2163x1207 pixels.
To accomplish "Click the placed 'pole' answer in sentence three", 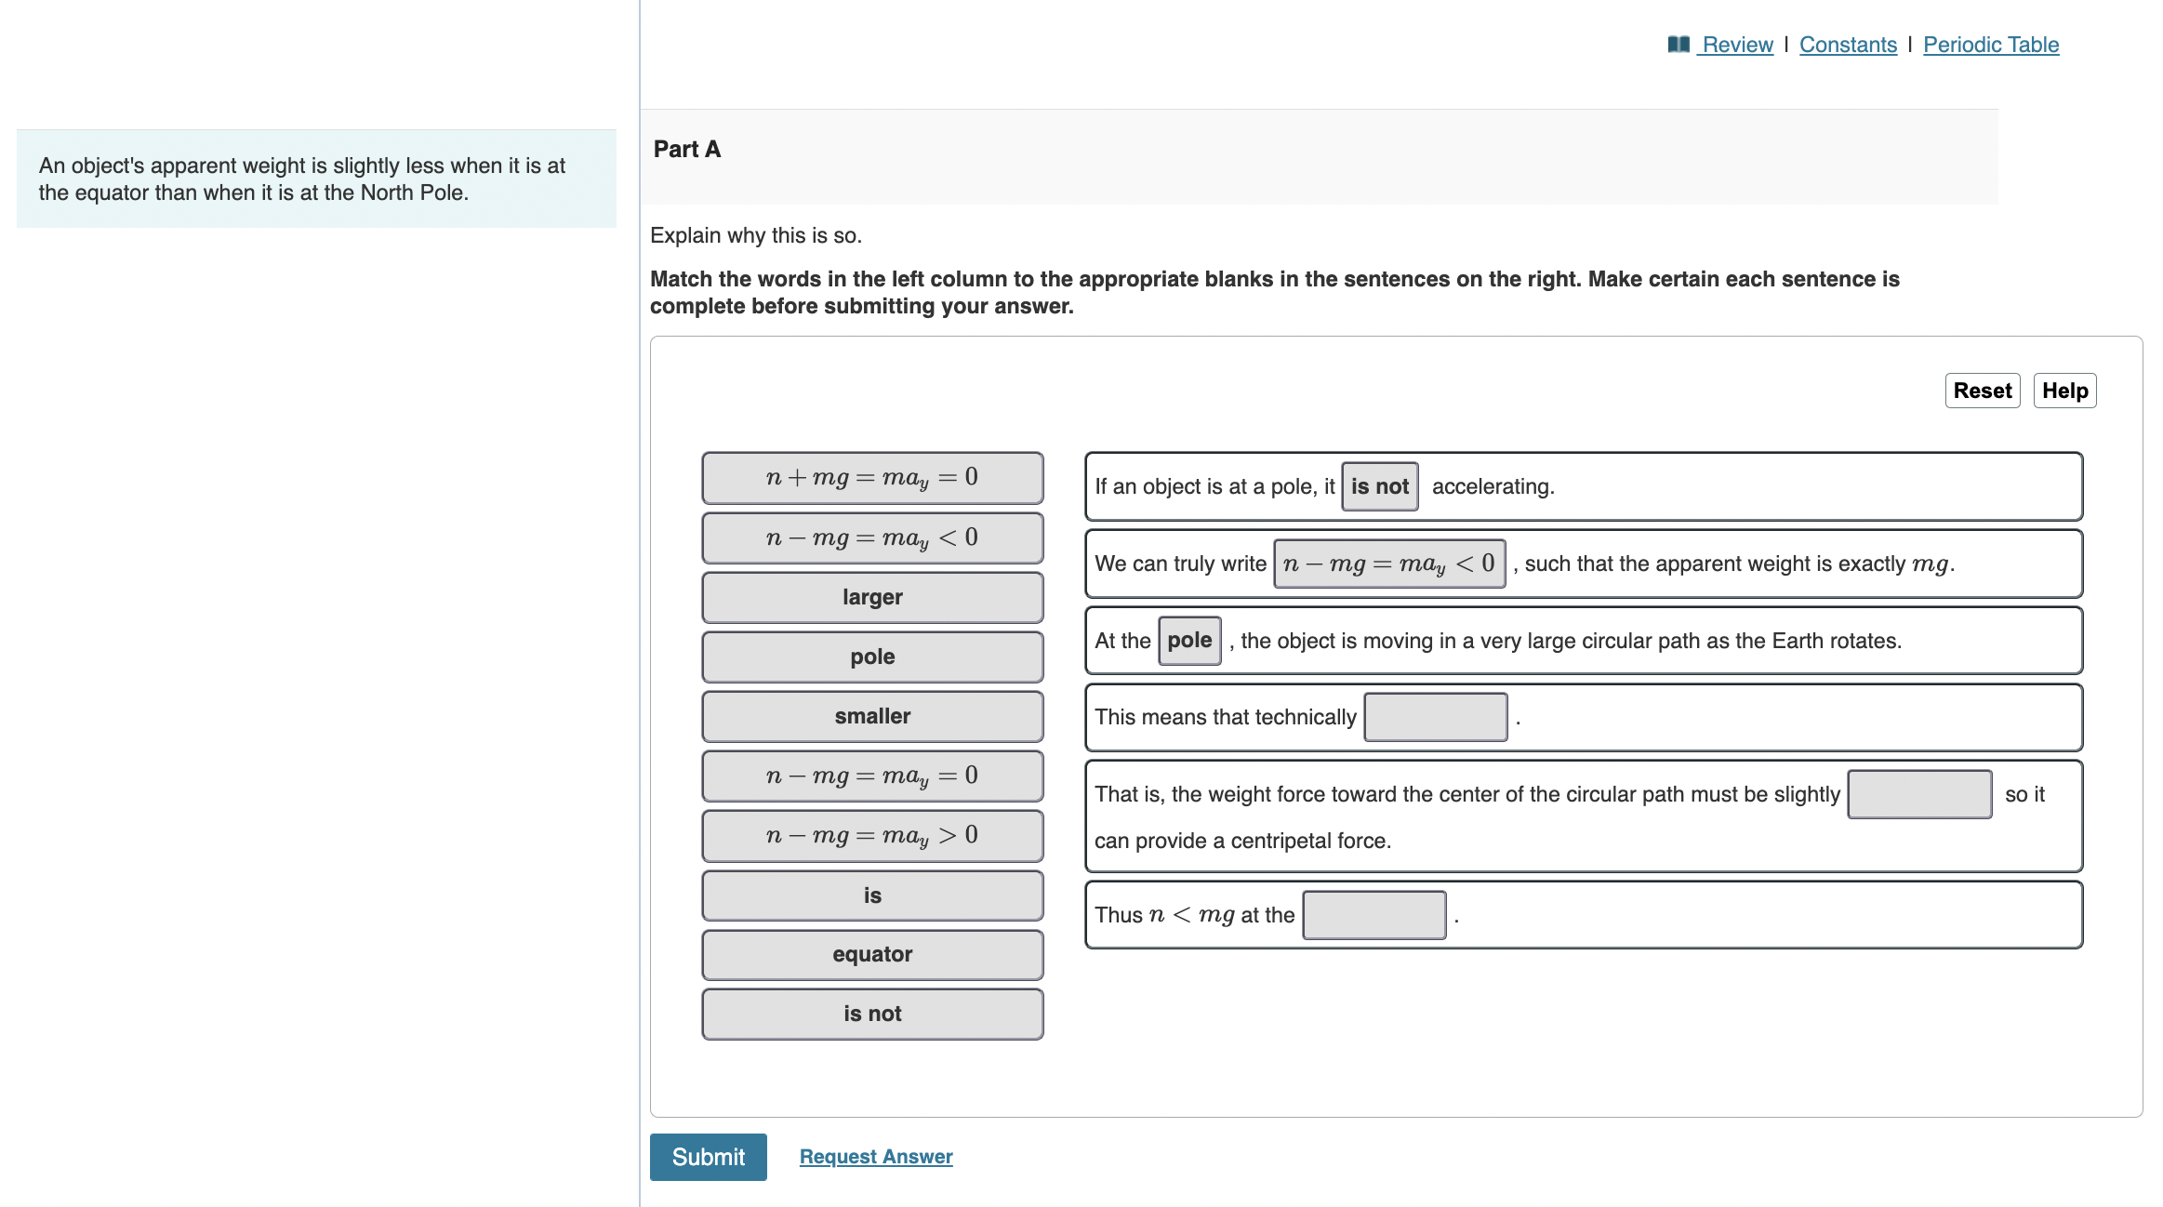I will [x=1189, y=640].
